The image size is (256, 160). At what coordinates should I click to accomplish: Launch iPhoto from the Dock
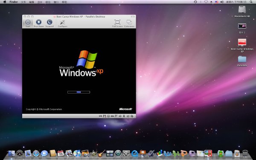(x=85, y=154)
